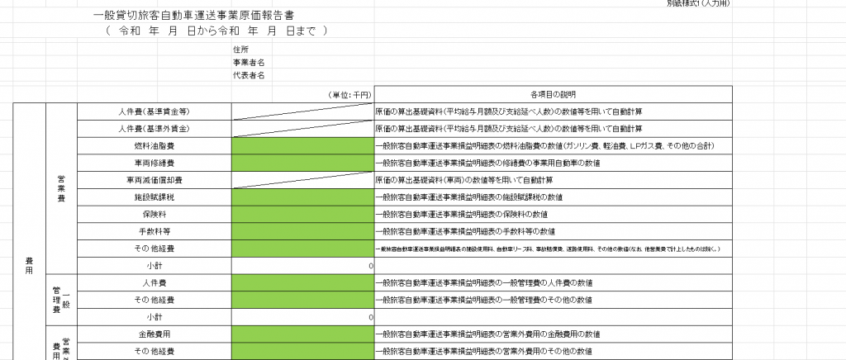The width and height of the screenshot is (846, 360).
Task: Select the description ending 手数料等の数値
Action: pos(553,232)
